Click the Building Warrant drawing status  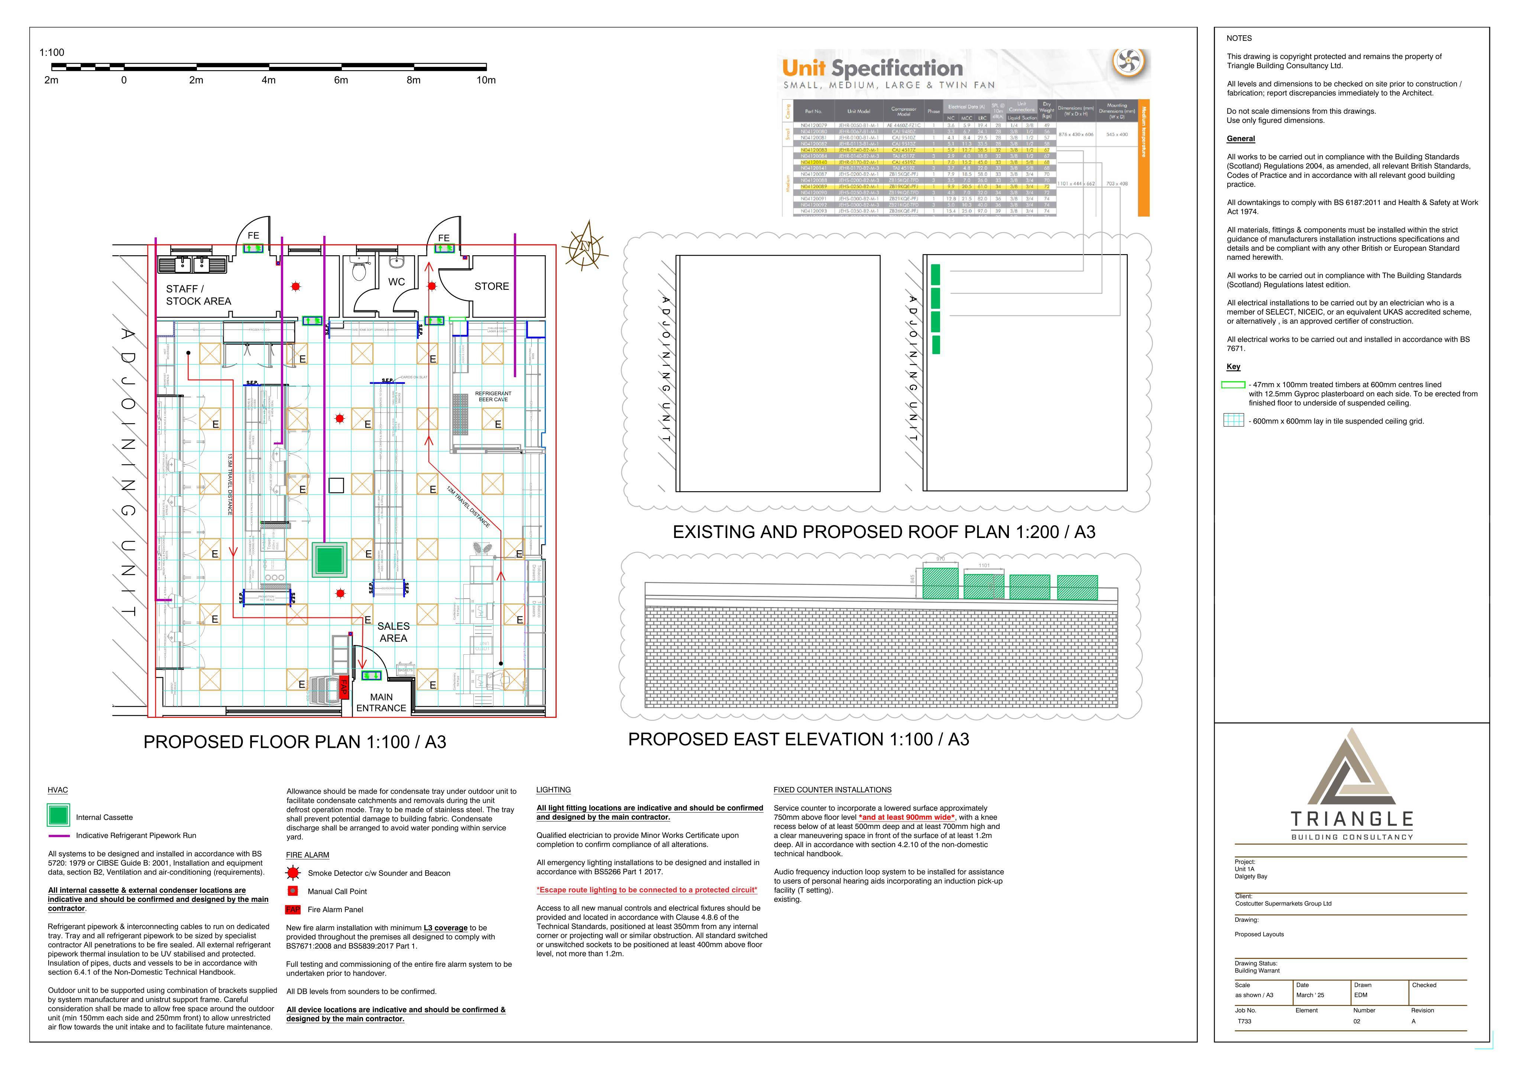(x=1257, y=970)
